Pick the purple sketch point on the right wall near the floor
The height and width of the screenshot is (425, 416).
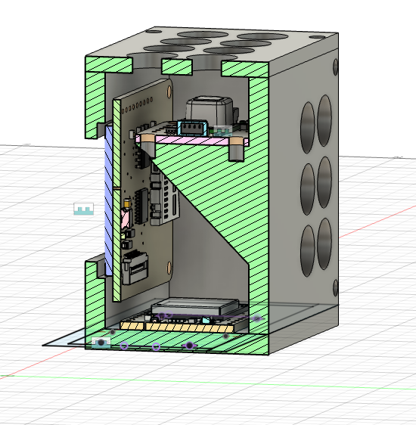point(256,318)
